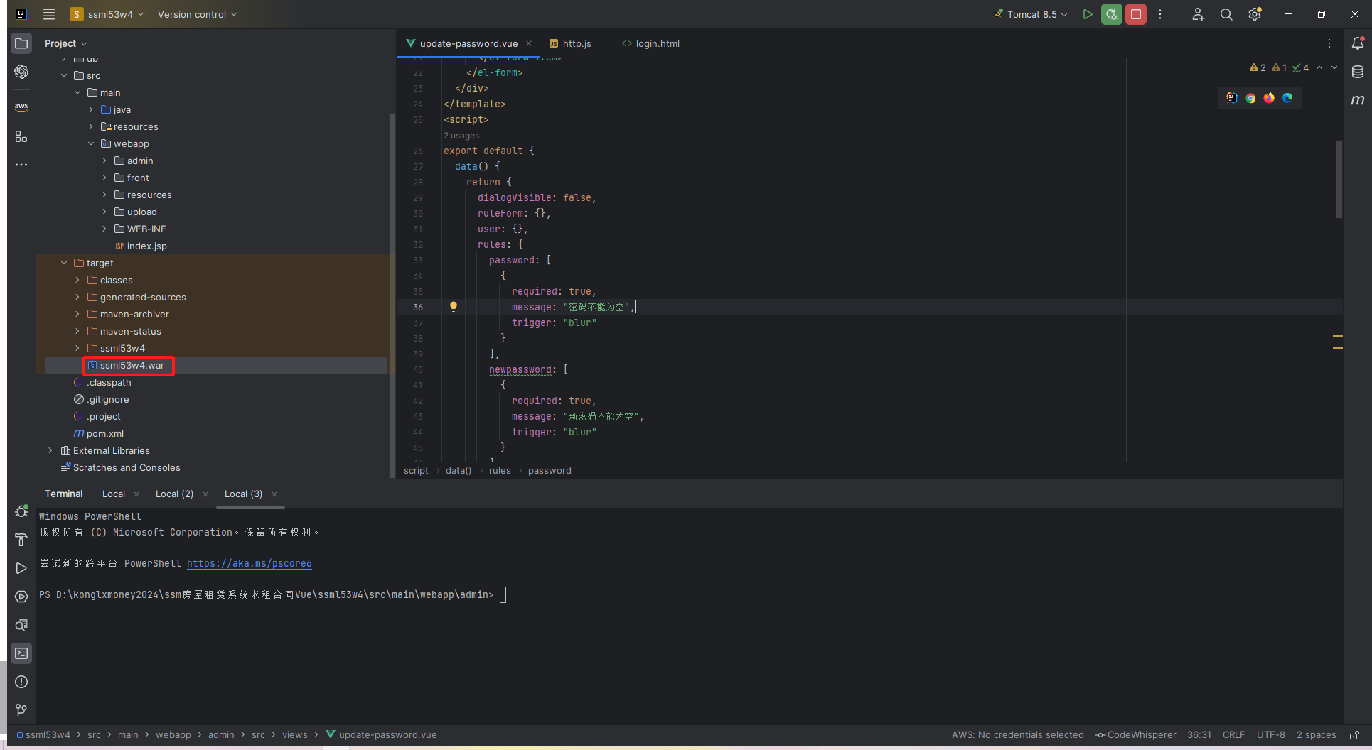Image resolution: width=1372 pixels, height=750 pixels.
Task: Toggle read-only lock in status bar
Action: click(1355, 735)
